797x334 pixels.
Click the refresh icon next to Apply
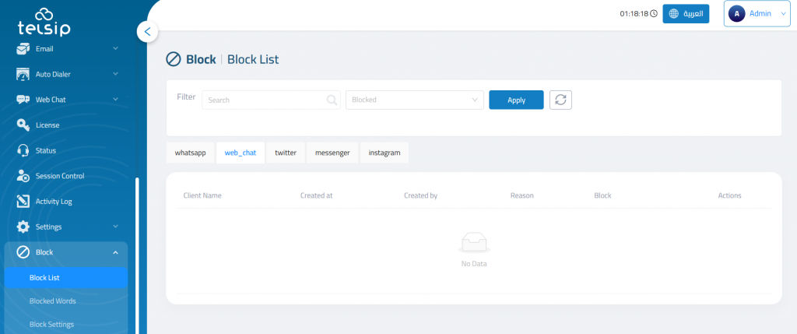(x=560, y=100)
